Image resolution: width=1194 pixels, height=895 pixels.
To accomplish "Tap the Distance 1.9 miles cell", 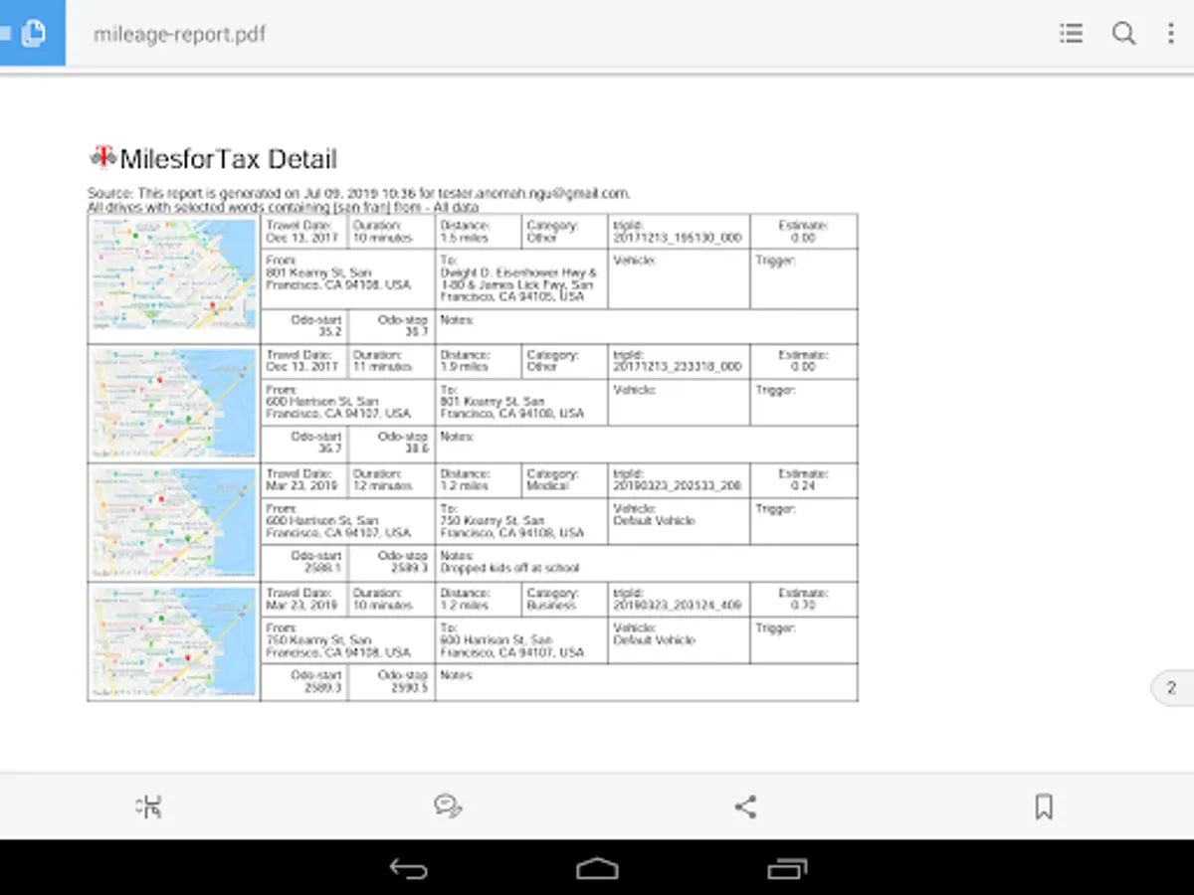I will click(478, 361).
